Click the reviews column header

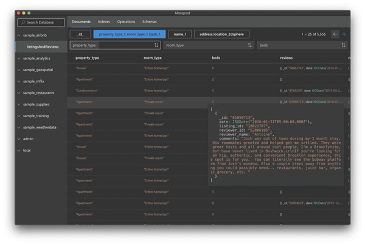(x=287, y=58)
